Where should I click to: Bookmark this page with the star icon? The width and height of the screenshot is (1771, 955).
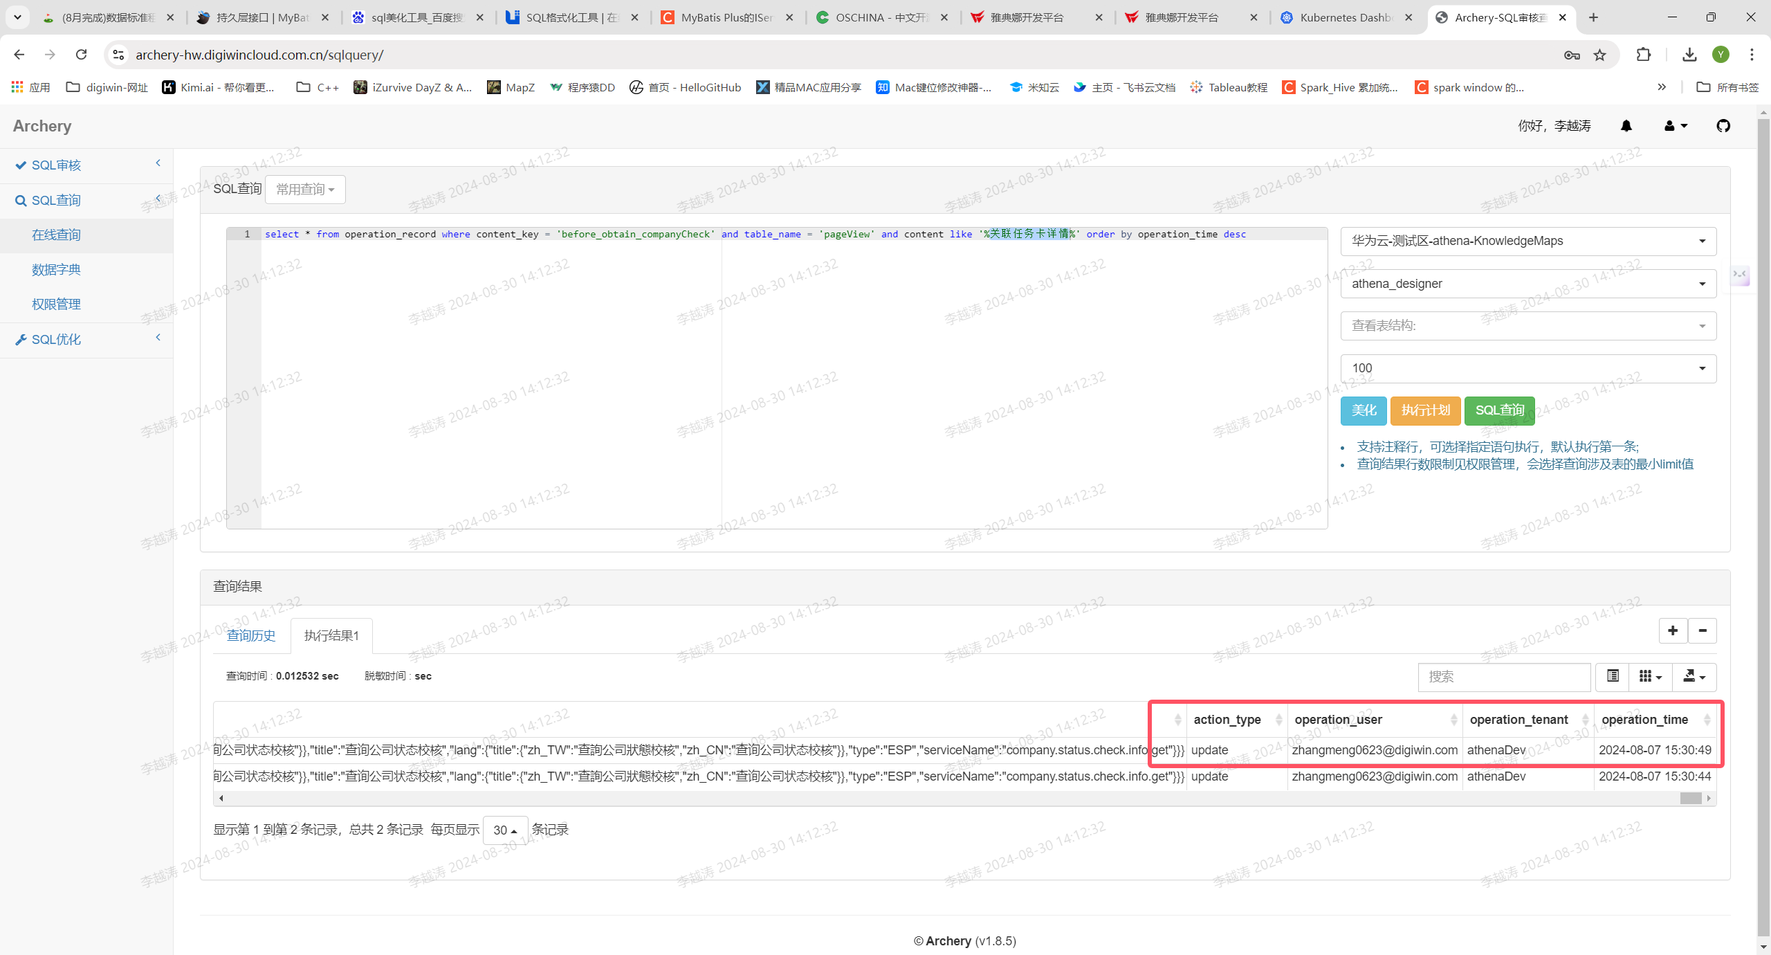coord(1599,55)
